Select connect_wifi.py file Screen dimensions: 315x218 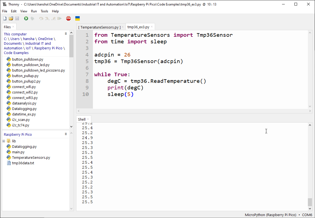pyautogui.click(x=24, y=87)
